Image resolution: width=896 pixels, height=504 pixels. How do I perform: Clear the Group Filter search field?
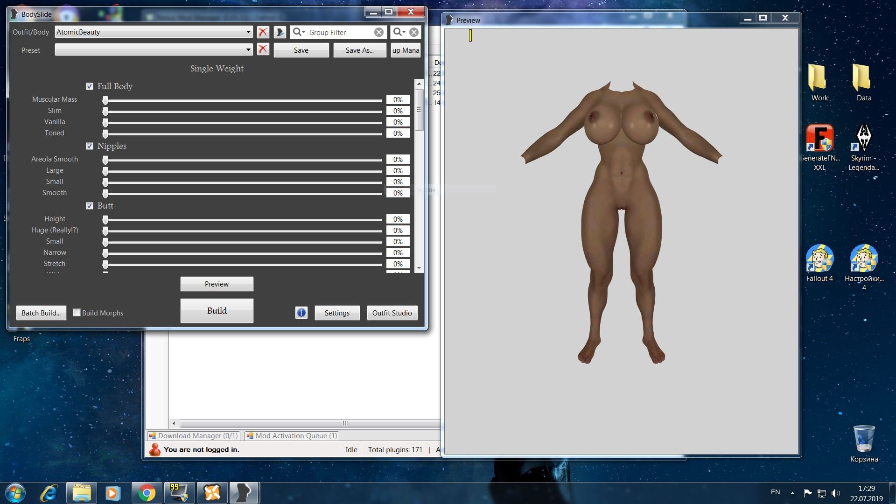click(379, 32)
